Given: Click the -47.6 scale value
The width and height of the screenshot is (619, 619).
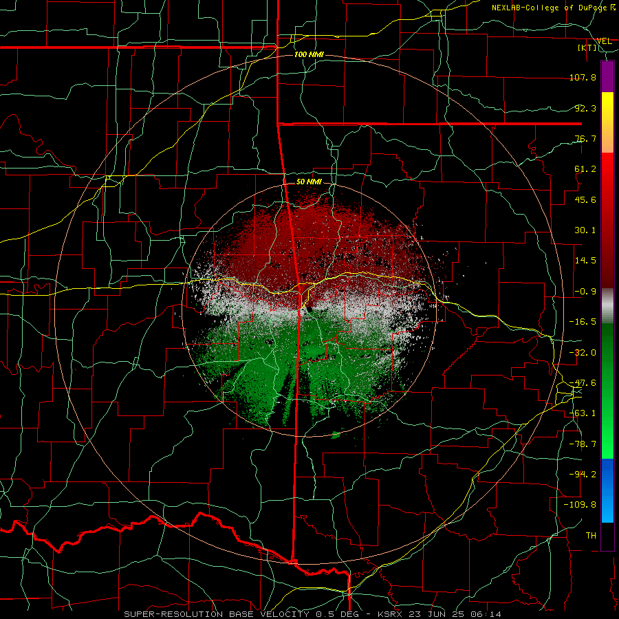Looking at the screenshot, I should click(x=583, y=383).
